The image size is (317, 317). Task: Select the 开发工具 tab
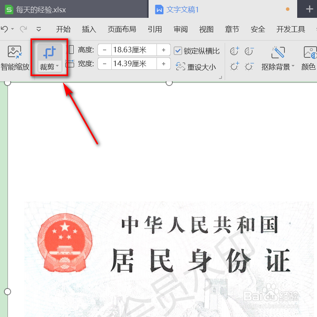coord(291,29)
